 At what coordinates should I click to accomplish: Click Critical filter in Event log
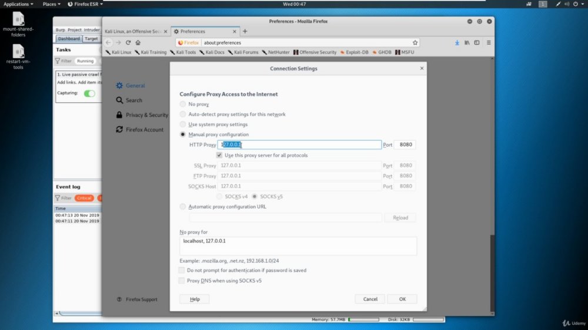point(84,198)
